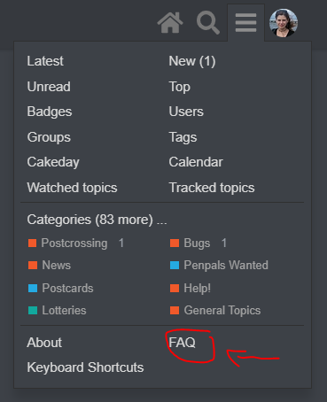Viewport: 327px width, 402px height.
Task: Open the FAQ link
Action: click(182, 343)
